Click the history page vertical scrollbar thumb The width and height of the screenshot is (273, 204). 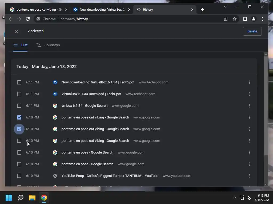click(x=266, y=106)
